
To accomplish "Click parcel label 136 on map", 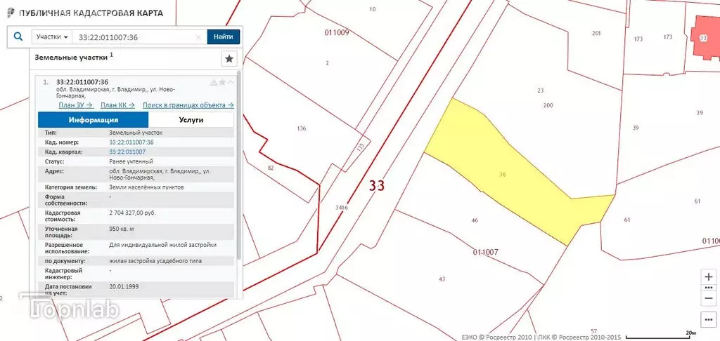I will click(x=301, y=128).
